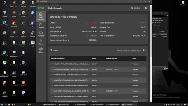188x106 pixels.
Task: Open settings gear in Chia header
Action: pos(145,8)
